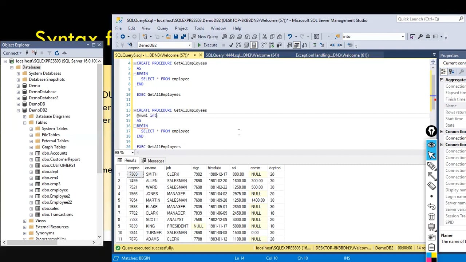Click the Comment out selected lines icon

coord(314,45)
